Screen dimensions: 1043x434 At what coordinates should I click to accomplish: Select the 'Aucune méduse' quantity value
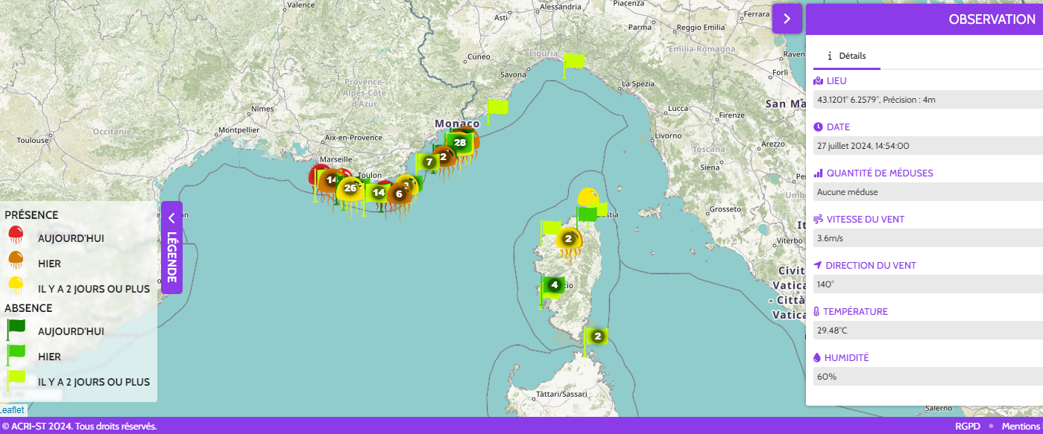pyautogui.click(x=848, y=192)
